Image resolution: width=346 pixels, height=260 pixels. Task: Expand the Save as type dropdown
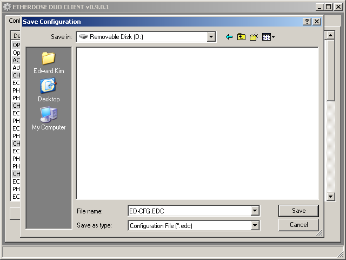pyautogui.click(x=255, y=225)
